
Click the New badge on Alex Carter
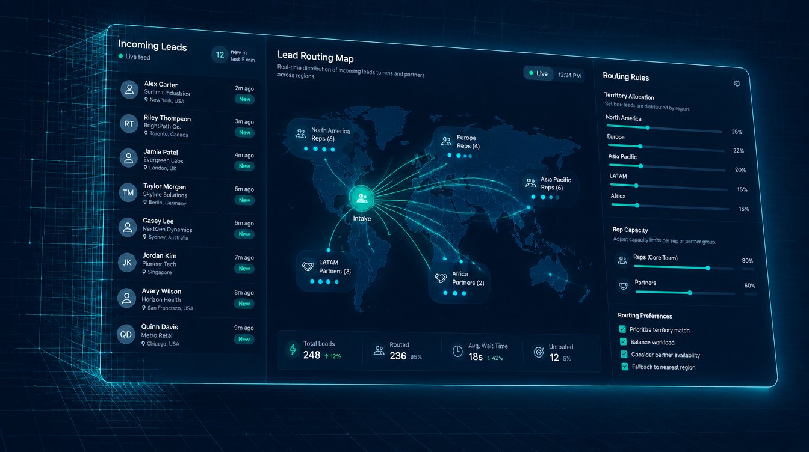[x=244, y=99]
